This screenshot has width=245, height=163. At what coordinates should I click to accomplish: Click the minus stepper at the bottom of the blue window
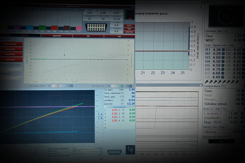click(x=99, y=148)
